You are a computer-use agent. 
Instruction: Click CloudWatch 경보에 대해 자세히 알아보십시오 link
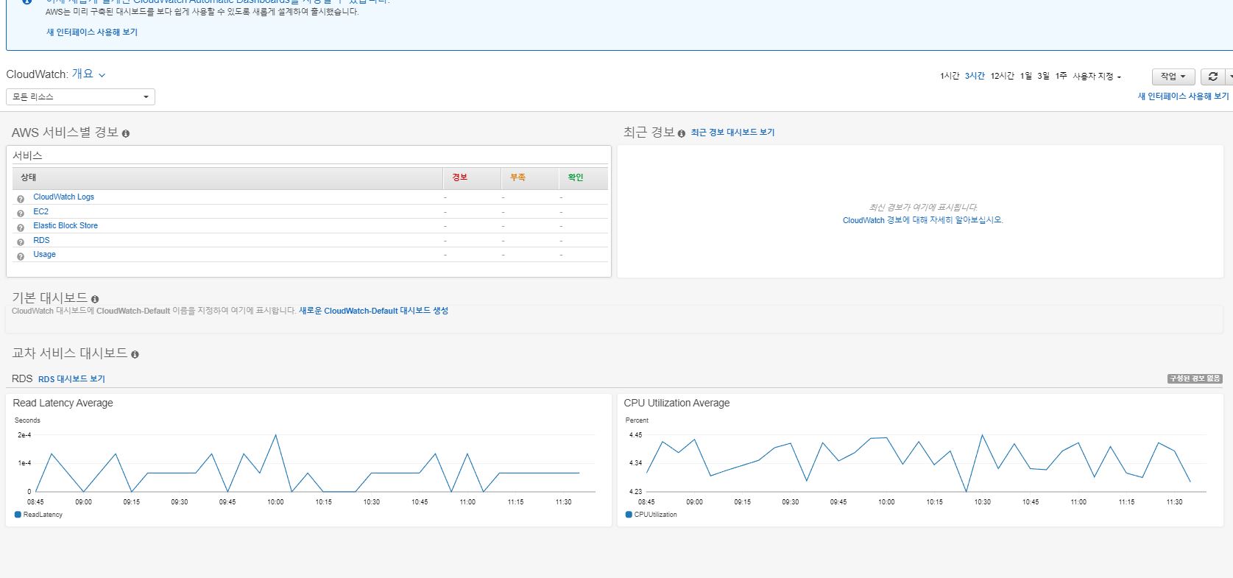tap(922, 220)
